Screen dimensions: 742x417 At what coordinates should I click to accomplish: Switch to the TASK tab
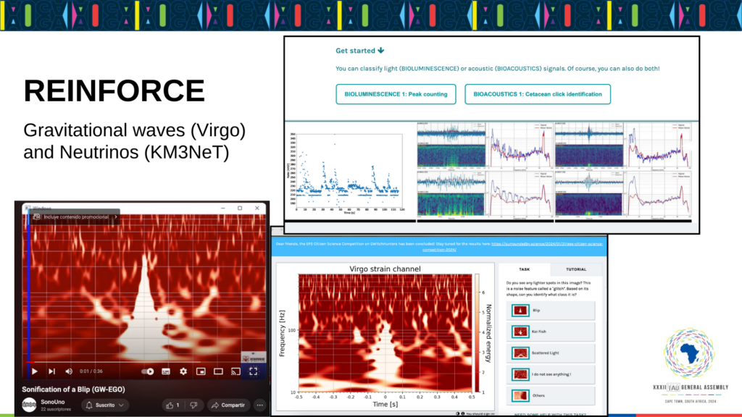coord(525,269)
